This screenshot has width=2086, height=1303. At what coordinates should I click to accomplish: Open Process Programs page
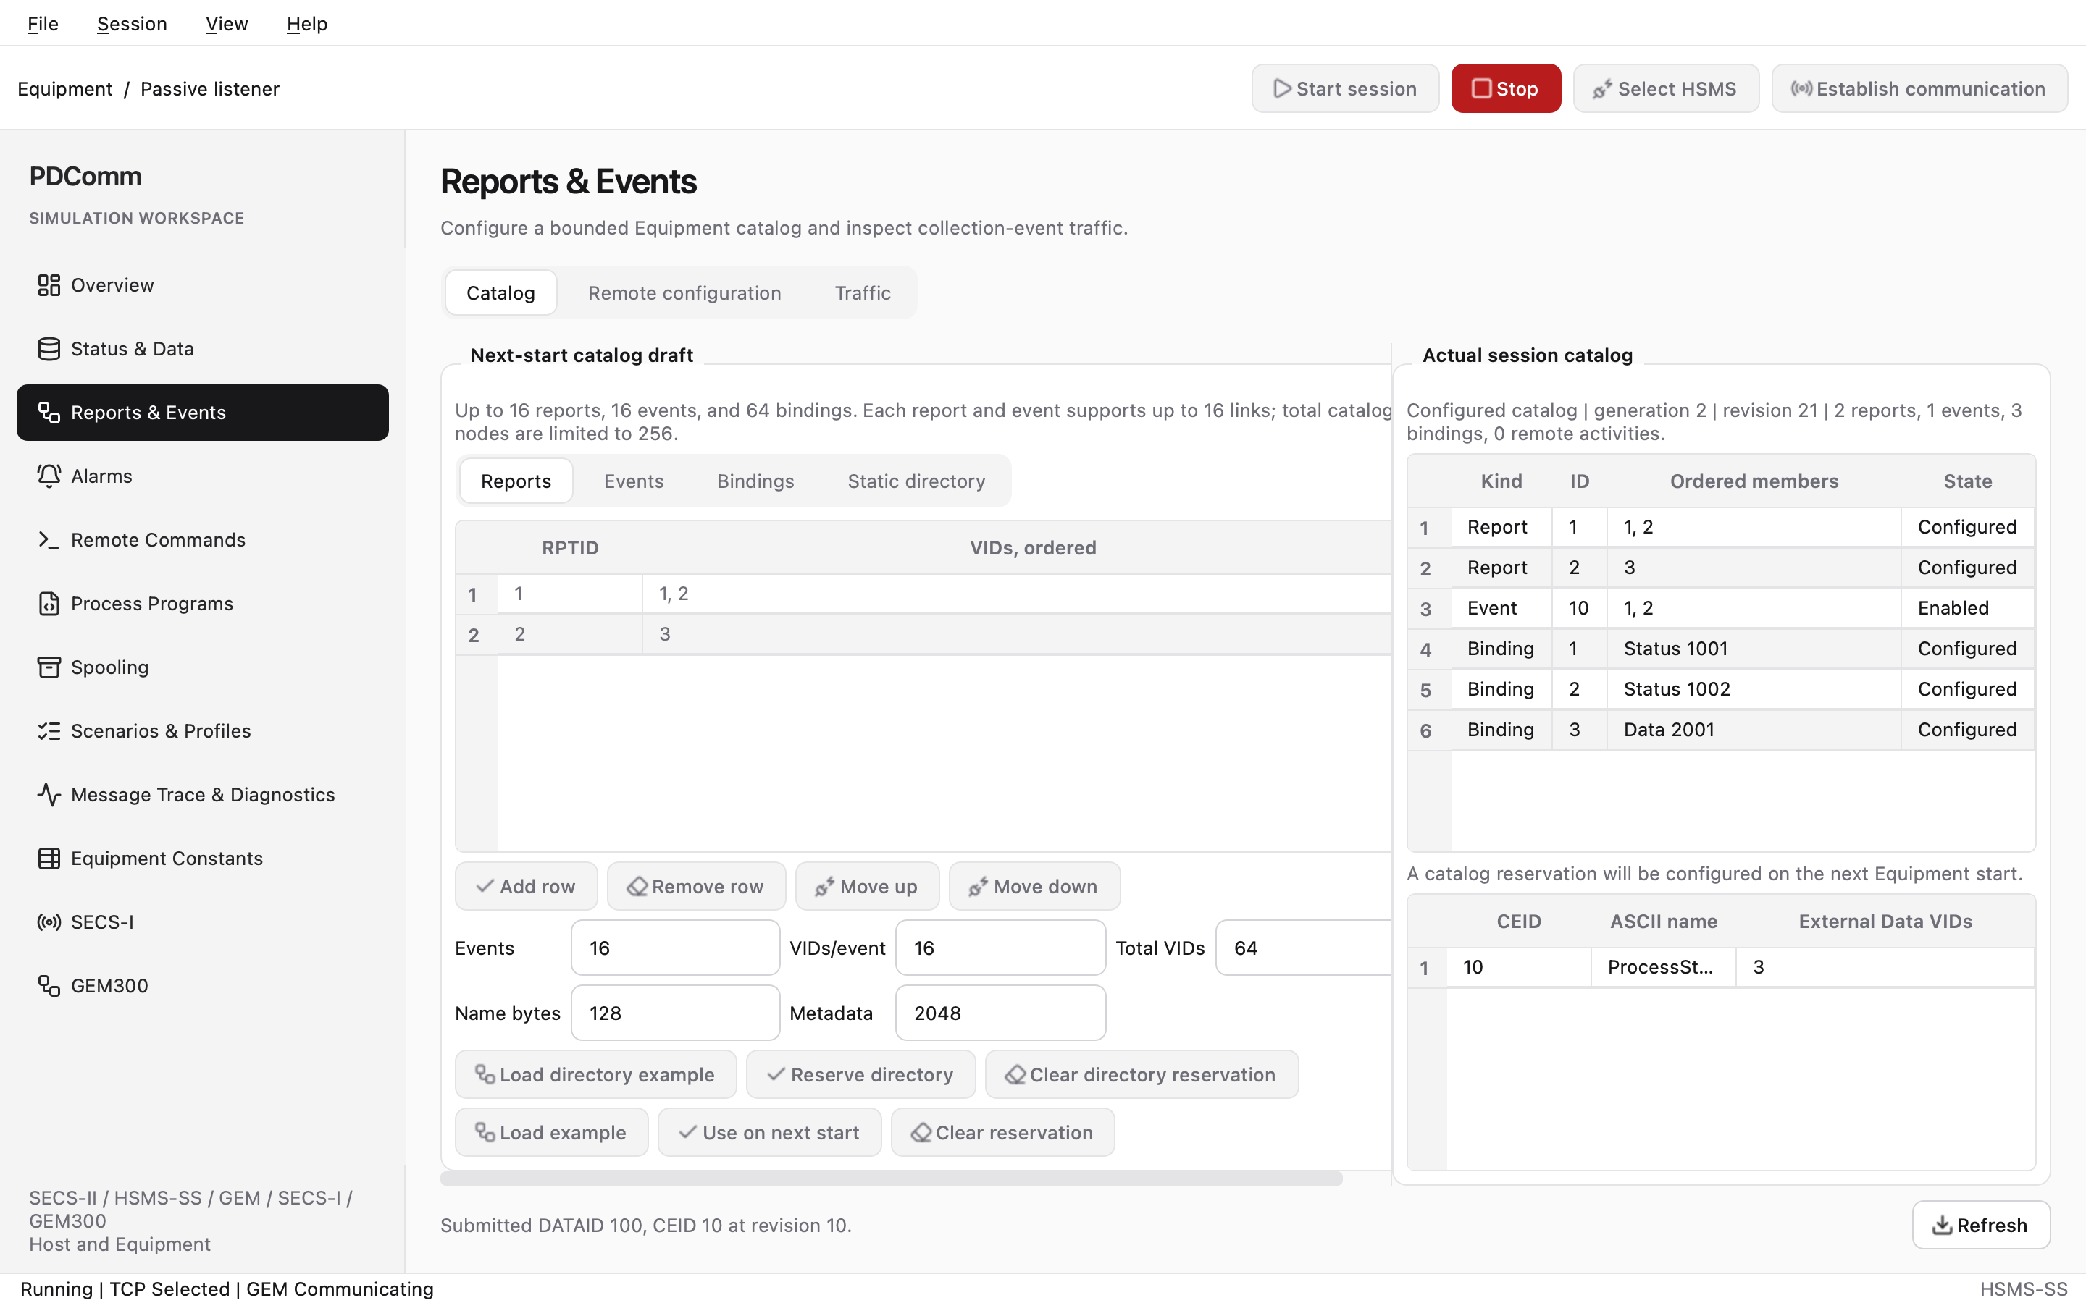(203, 604)
